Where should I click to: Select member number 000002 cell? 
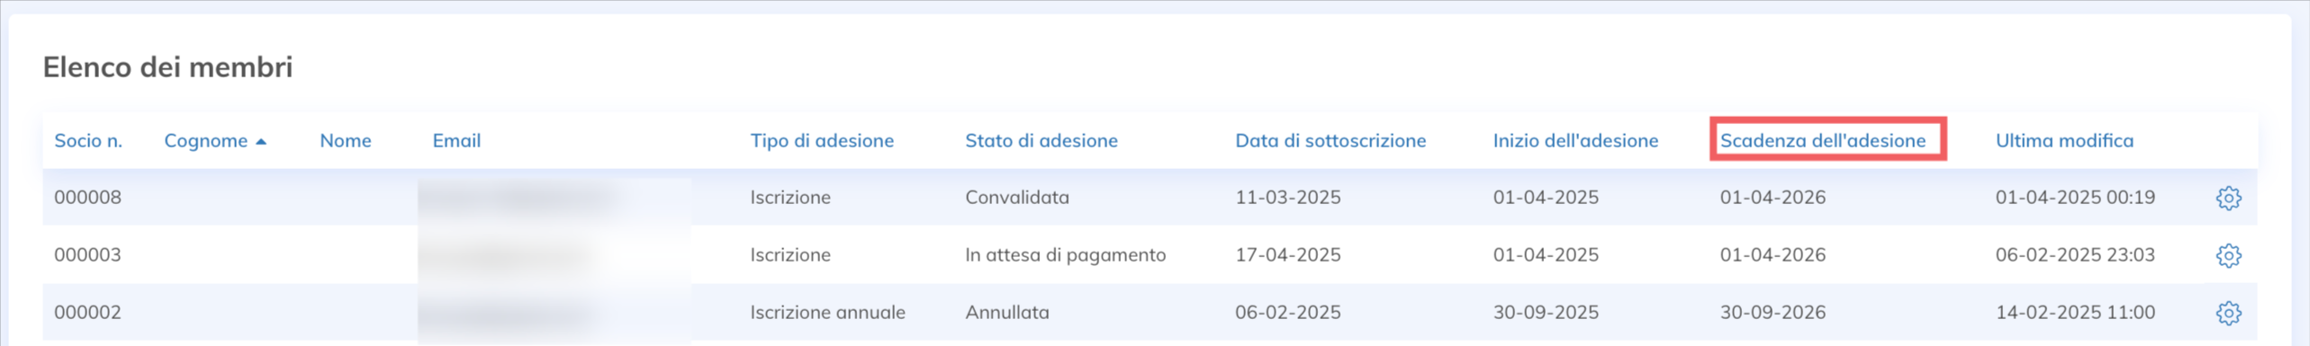click(x=87, y=313)
